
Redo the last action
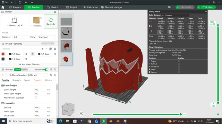32,2
